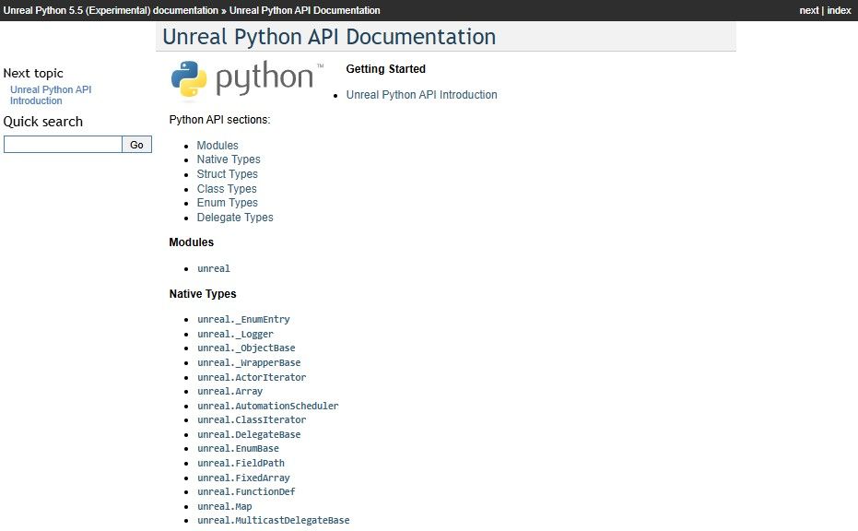View the unreal.ActorIterator documentation
Screen dimensions: 858x531
point(252,377)
